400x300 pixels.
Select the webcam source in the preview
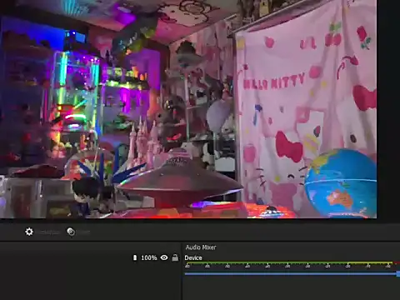pyautogui.click(x=188, y=109)
